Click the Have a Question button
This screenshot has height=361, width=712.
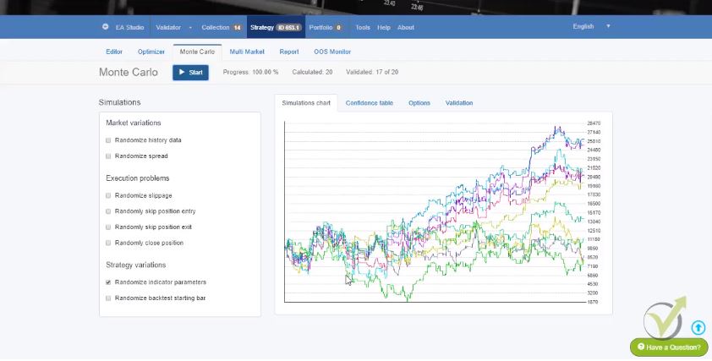668,347
